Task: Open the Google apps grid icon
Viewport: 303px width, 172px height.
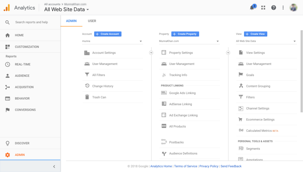Action: click(x=263, y=8)
